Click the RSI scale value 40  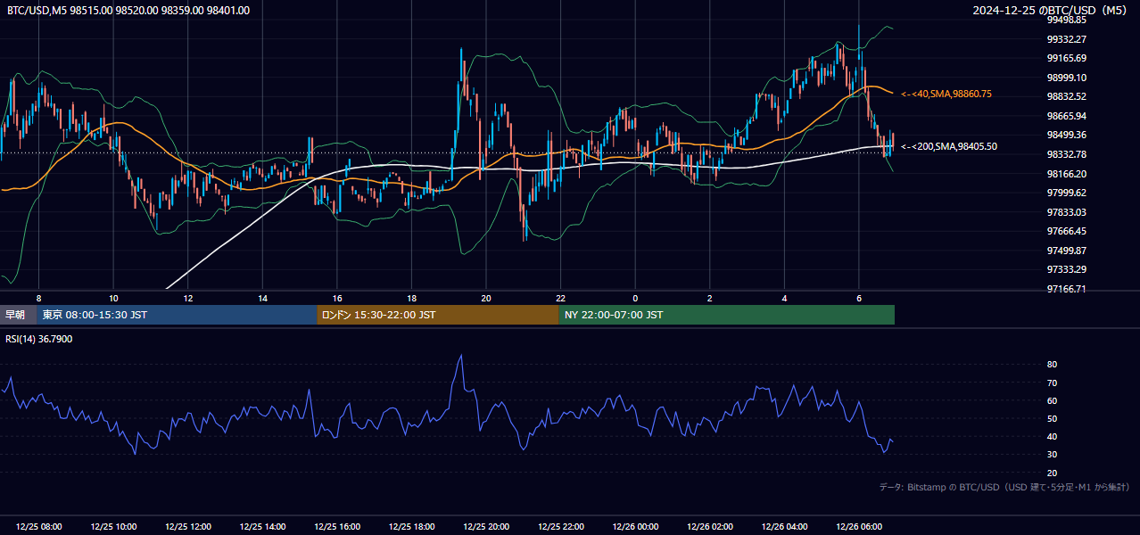tap(1052, 436)
